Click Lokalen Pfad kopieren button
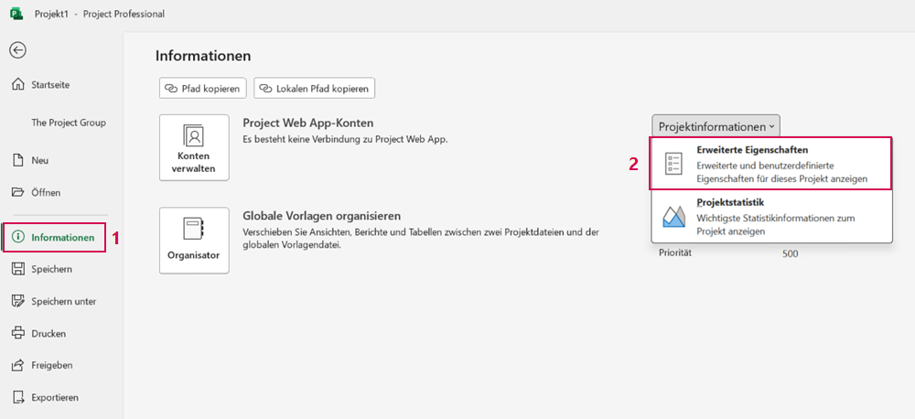 pos(314,89)
